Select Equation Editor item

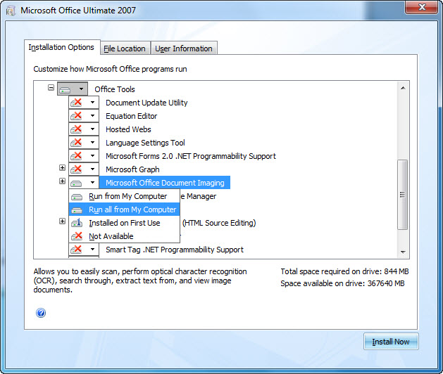click(x=132, y=116)
